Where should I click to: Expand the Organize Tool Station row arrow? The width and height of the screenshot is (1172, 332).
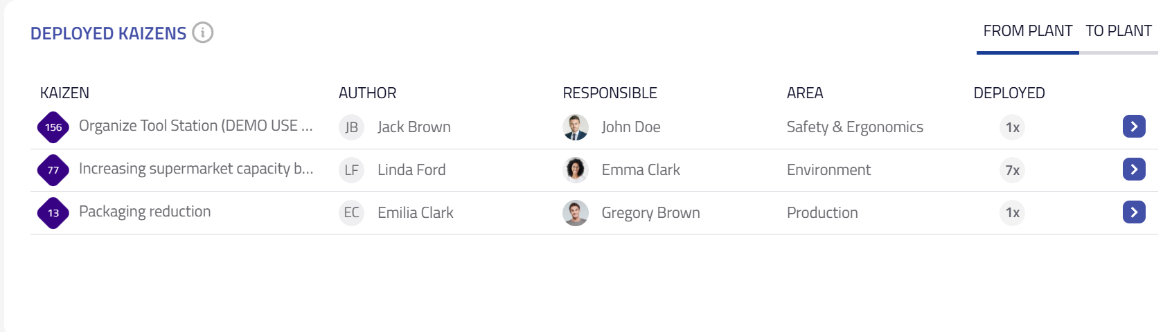tap(1134, 127)
